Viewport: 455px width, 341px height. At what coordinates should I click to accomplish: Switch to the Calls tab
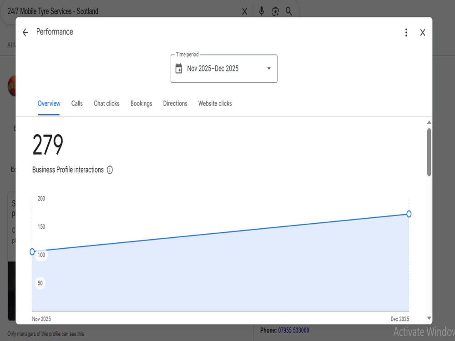click(77, 104)
